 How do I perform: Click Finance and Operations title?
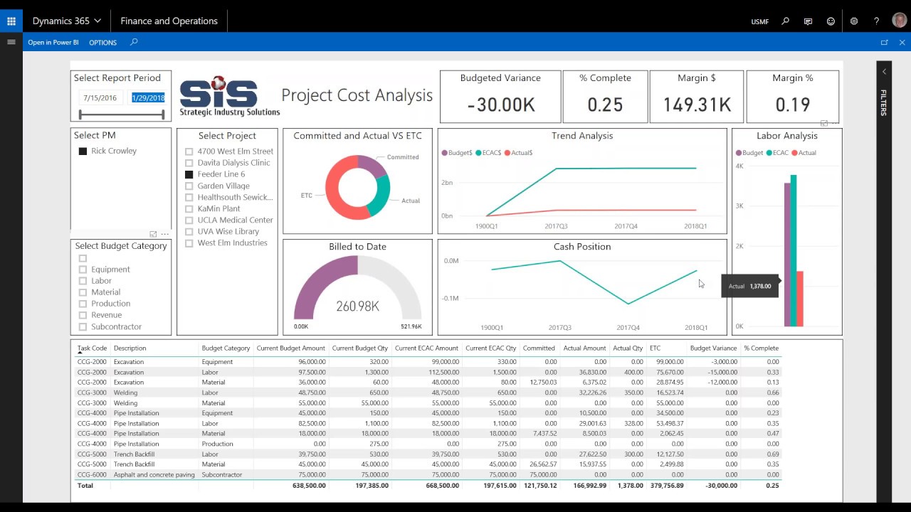tap(169, 21)
